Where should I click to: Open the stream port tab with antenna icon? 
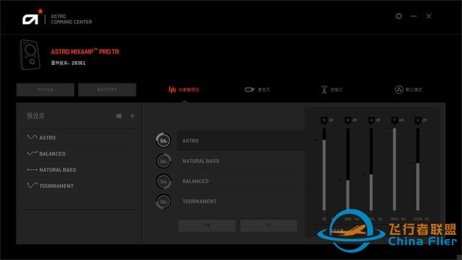pyautogui.click(x=331, y=89)
